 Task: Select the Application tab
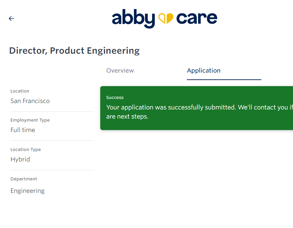coord(204,71)
